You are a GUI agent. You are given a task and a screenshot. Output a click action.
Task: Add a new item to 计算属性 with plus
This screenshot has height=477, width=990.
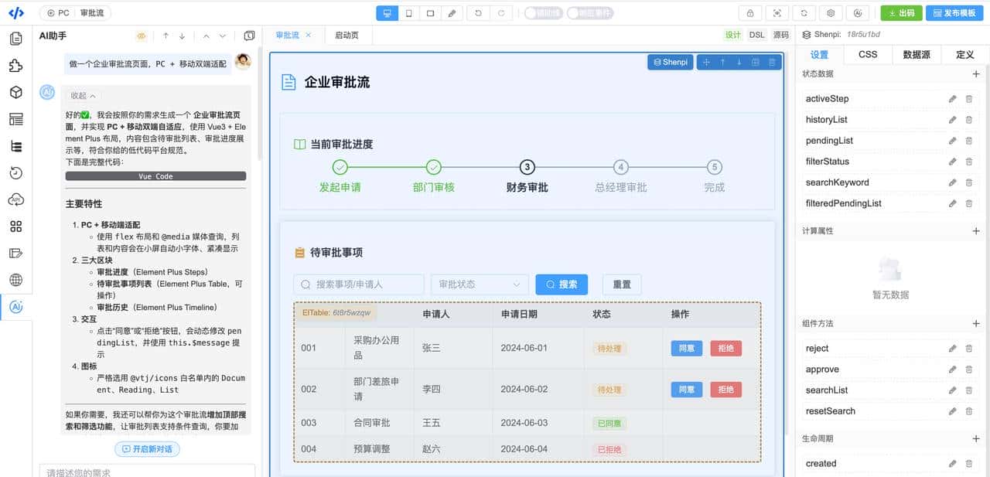tap(975, 231)
